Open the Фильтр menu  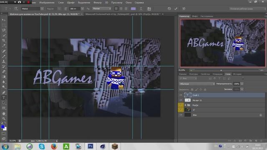click(x=97, y=2)
